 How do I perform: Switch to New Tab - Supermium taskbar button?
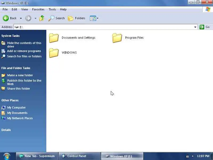coord(37,156)
